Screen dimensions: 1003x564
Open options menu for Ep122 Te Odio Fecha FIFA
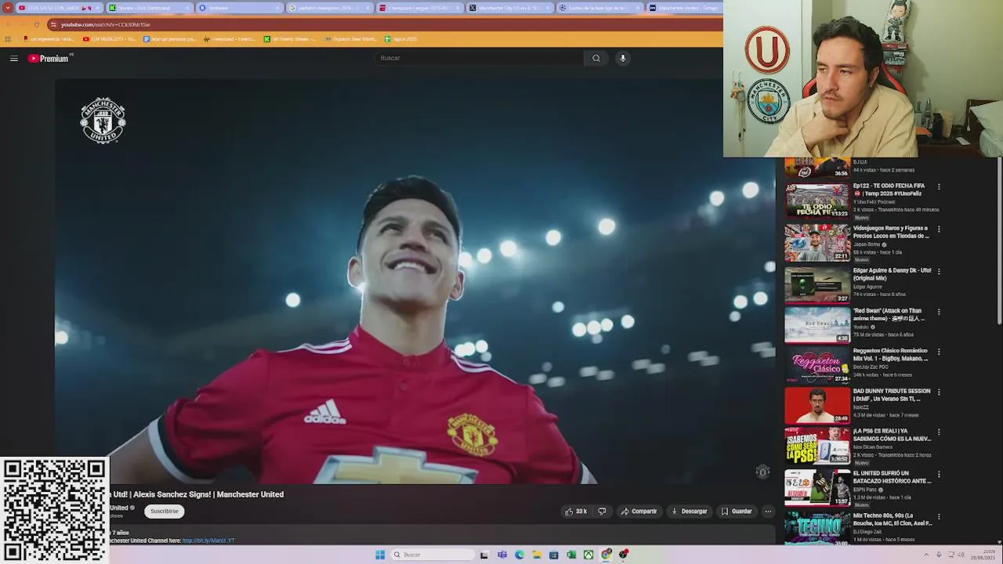click(939, 187)
